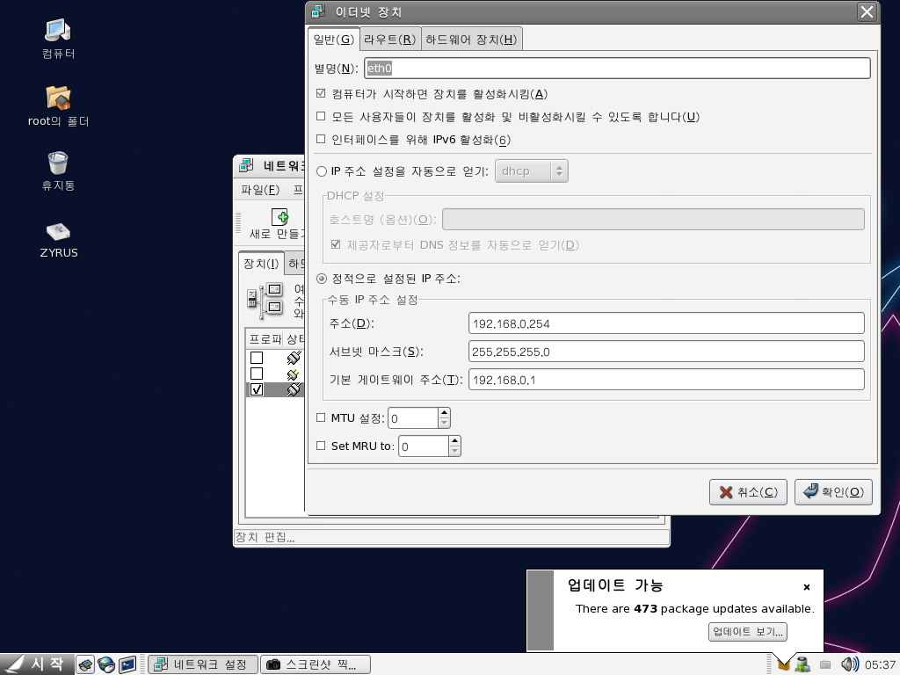The height and width of the screenshot is (675, 900).
Task: Switch to the 하드웨어 장치 tab
Action: coord(472,40)
